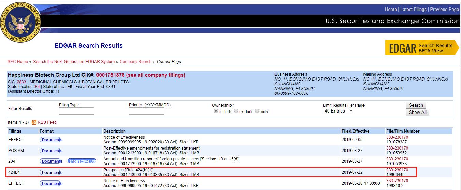Image resolution: width=461 pixels, height=190 pixels.
Task: Open file number 333-230170 in 2019-06-28 row
Action: tap(397, 181)
